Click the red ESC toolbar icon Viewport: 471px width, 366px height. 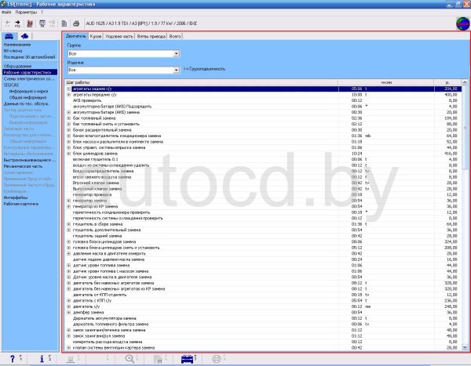(30, 24)
